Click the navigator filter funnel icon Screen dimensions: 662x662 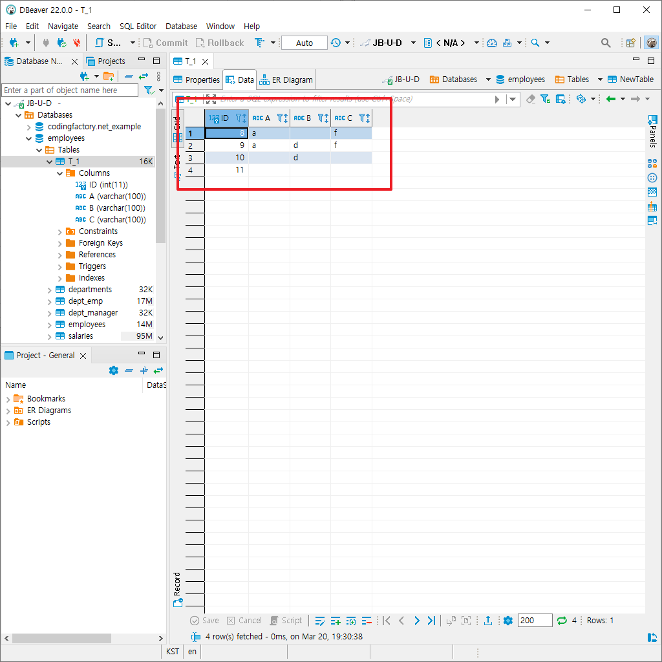(x=149, y=91)
